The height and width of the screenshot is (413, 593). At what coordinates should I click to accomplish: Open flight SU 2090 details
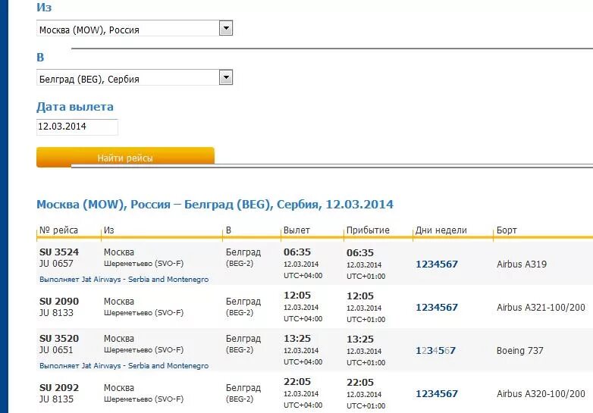59,302
